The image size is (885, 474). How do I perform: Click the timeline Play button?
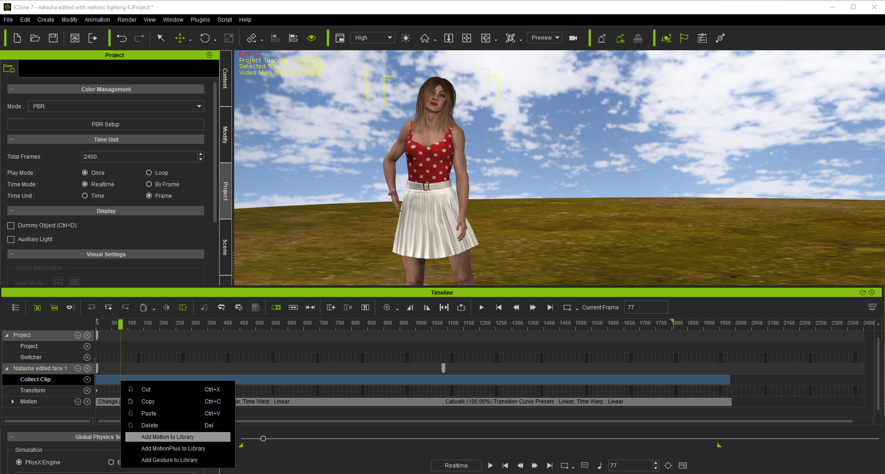click(481, 308)
